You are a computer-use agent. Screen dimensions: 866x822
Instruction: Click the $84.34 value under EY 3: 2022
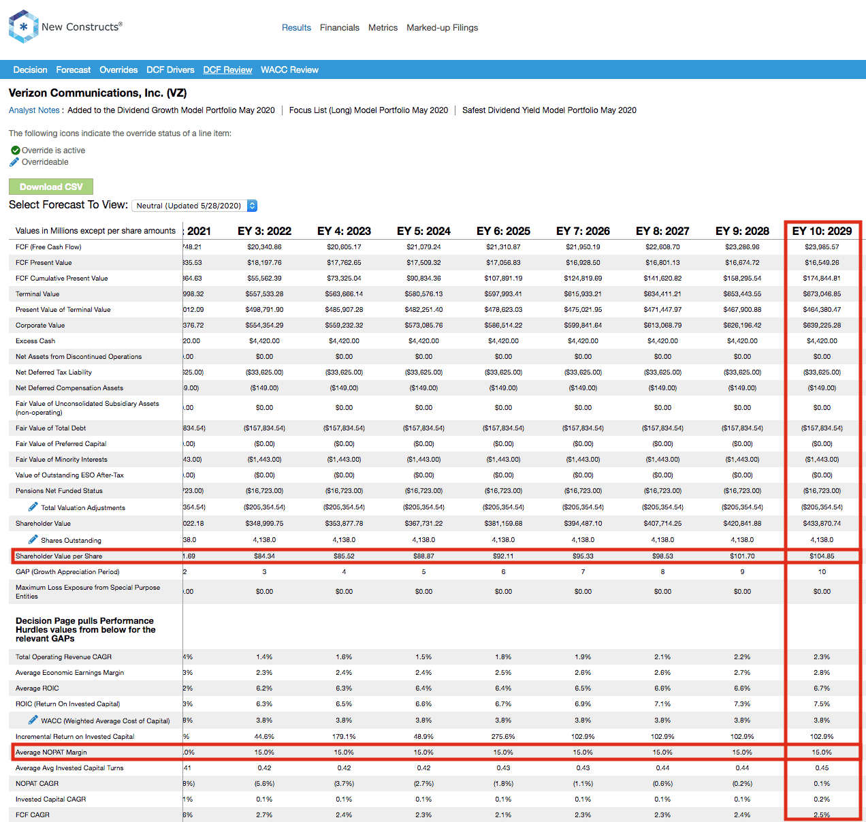264,556
